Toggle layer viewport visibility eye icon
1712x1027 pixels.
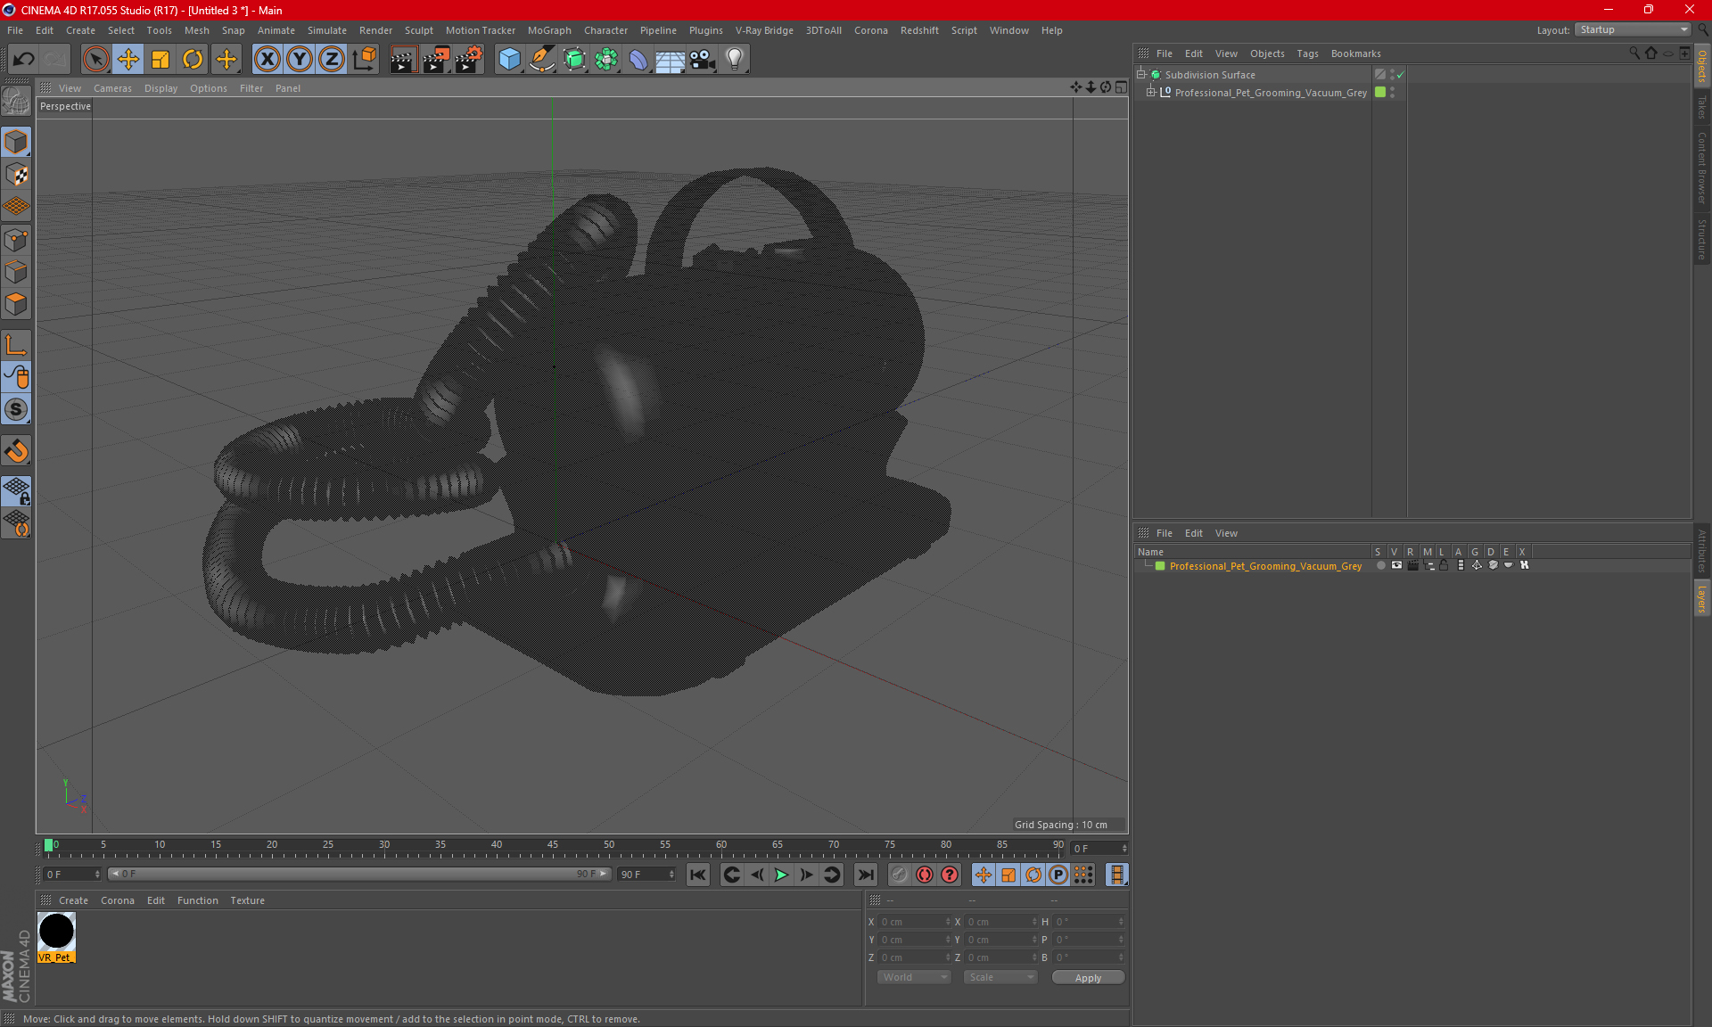tap(1396, 565)
